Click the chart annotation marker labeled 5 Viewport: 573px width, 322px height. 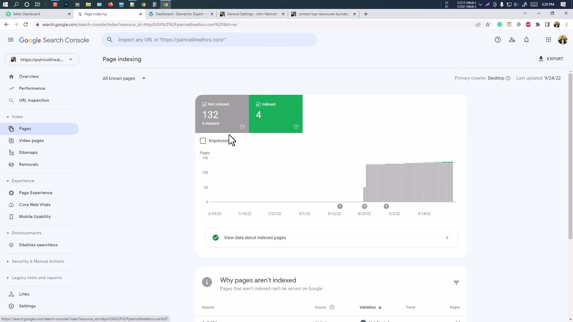(x=364, y=206)
